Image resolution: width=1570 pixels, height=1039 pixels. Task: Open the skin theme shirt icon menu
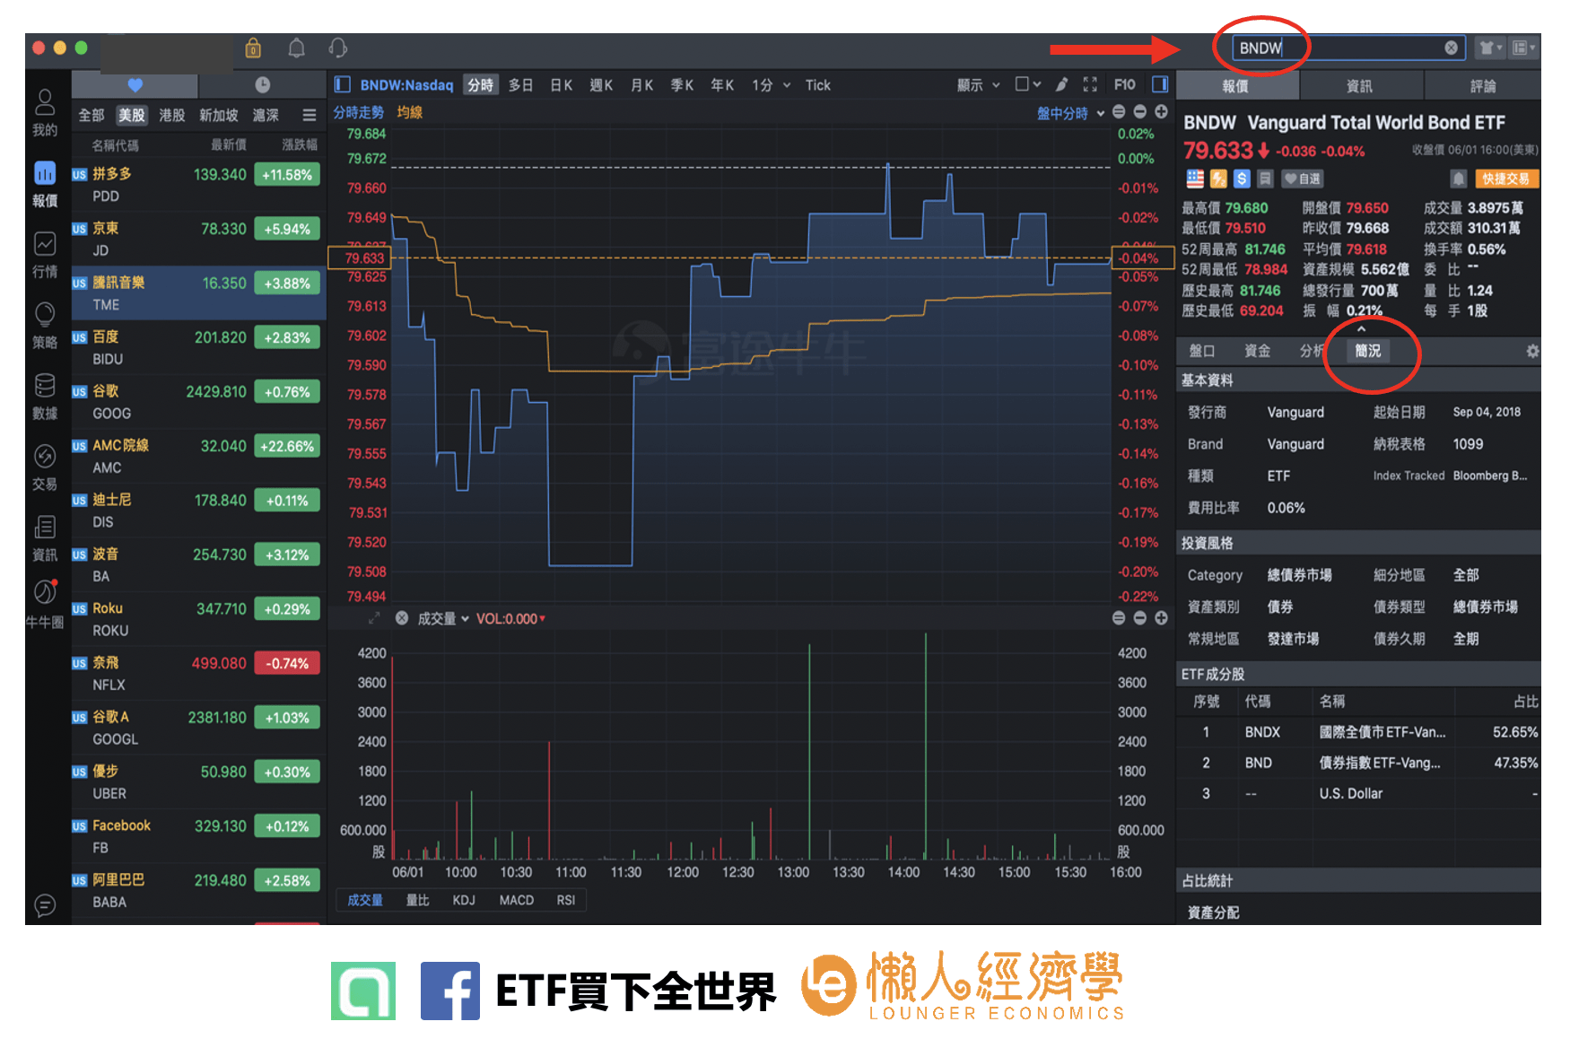(1490, 48)
